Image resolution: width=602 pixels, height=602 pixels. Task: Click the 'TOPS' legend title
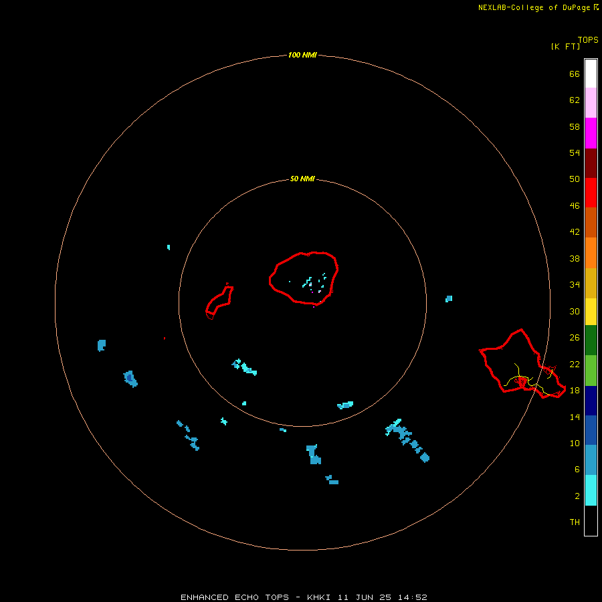tap(588, 39)
